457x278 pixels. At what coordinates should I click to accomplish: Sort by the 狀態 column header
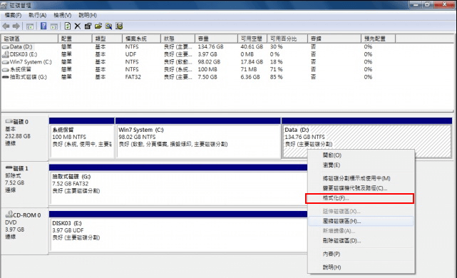pyautogui.click(x=178, y=38)
